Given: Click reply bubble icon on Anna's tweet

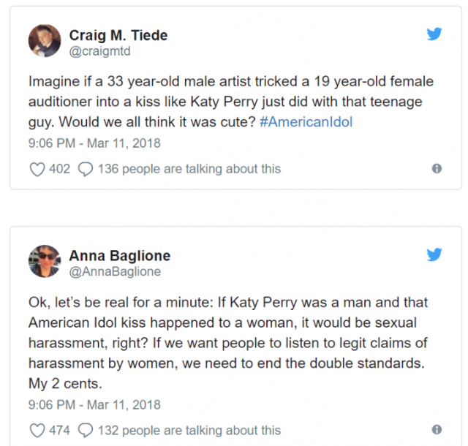Looking at the screenshot, I should click(x=86, y=430).
